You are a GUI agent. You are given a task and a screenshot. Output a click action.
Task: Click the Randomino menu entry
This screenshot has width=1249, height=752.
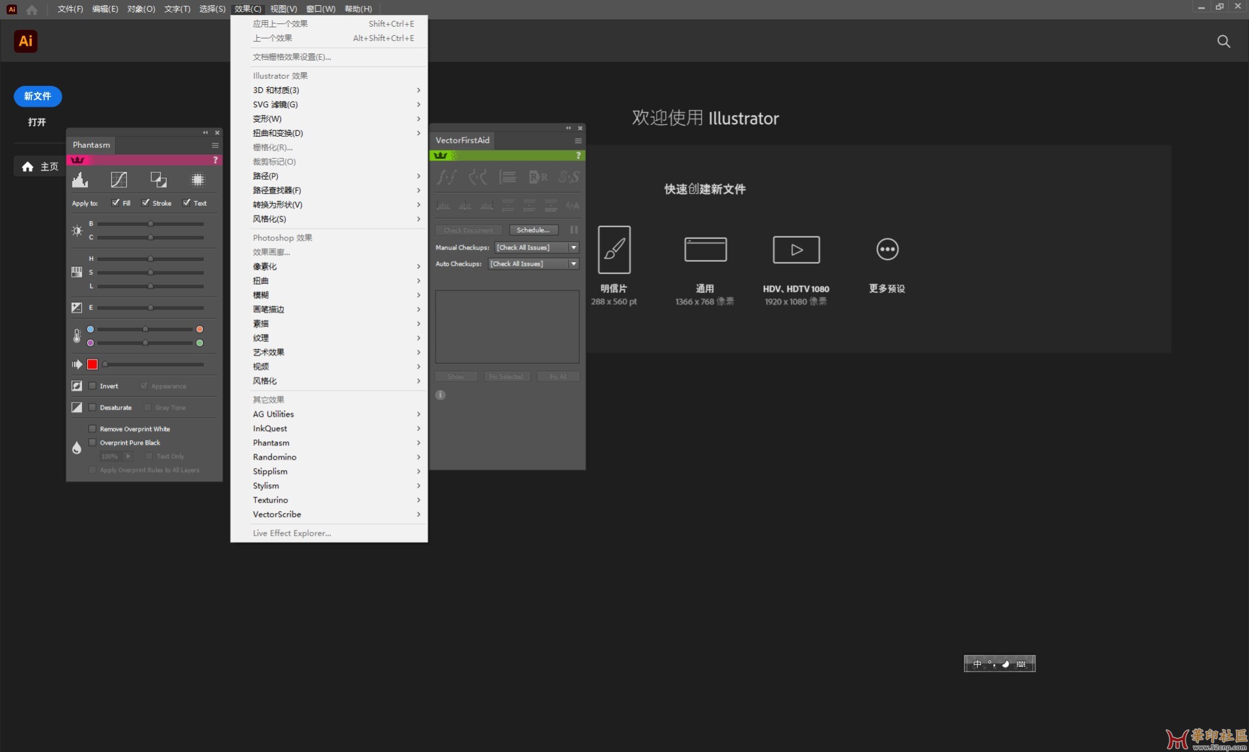pos(329,457)
